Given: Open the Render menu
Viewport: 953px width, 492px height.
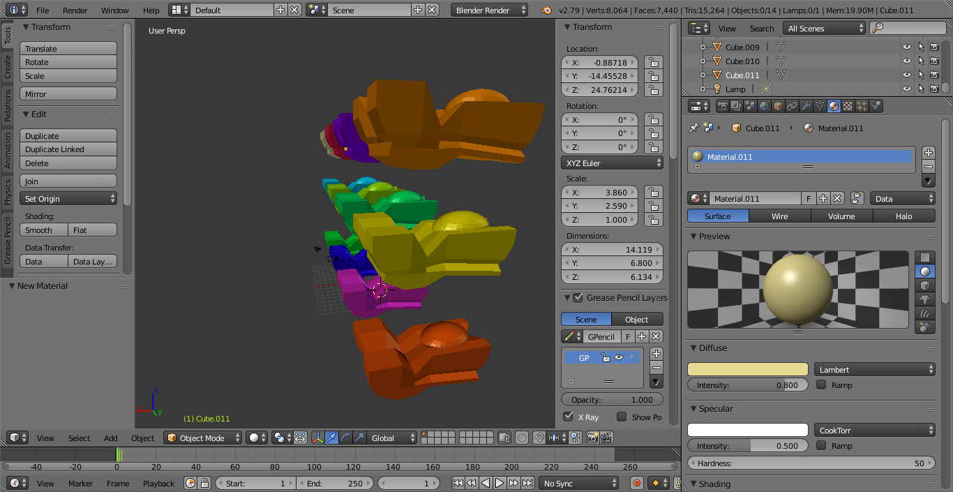Looking at the screenshot, I should pos(75,10).
